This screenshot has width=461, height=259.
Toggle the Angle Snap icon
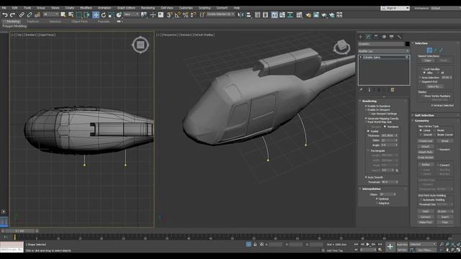click(178, 14)
